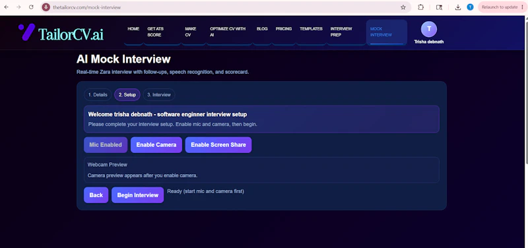Click Relaunch to update button
This screenshot has height=248, width=528.
tap(502, 7)
